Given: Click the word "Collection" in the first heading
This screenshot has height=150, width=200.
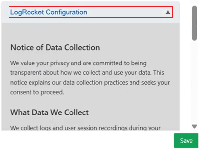Looking at the screenshot, I should pos(82,47).
